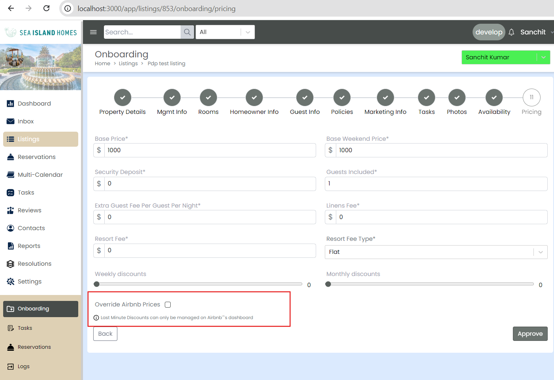The image size is (554, 380).
Task: Click the info icon beside Last Minute Discounts
Action: 96,318
